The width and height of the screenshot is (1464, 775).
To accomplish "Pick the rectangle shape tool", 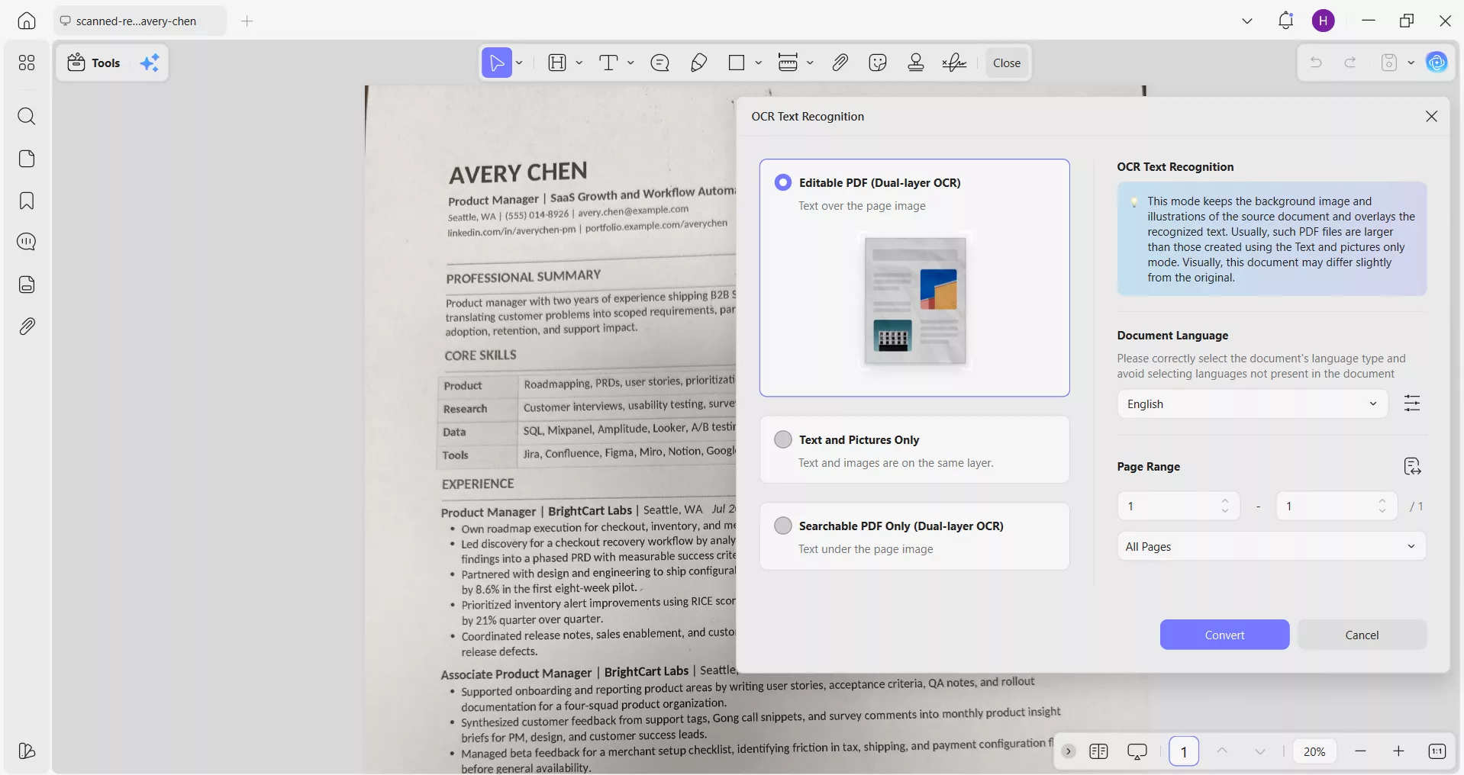I will tap(737, 63).
